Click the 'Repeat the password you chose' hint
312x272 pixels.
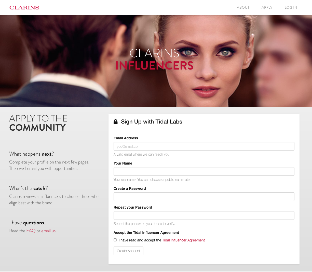coord(144,224)
